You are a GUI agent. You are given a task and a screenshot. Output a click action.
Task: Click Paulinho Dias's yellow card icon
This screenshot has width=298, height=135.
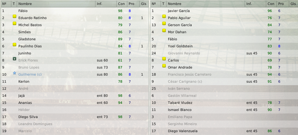pyautogui.click(x=14, y=45)
